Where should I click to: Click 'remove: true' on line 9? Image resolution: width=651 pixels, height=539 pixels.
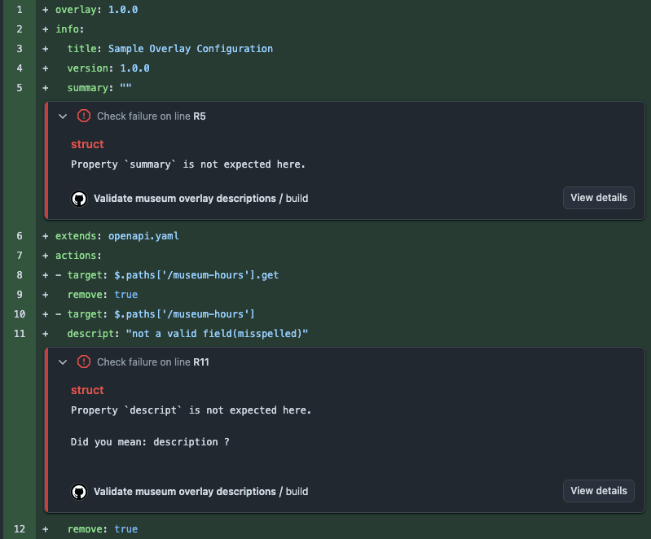(103, 295)
